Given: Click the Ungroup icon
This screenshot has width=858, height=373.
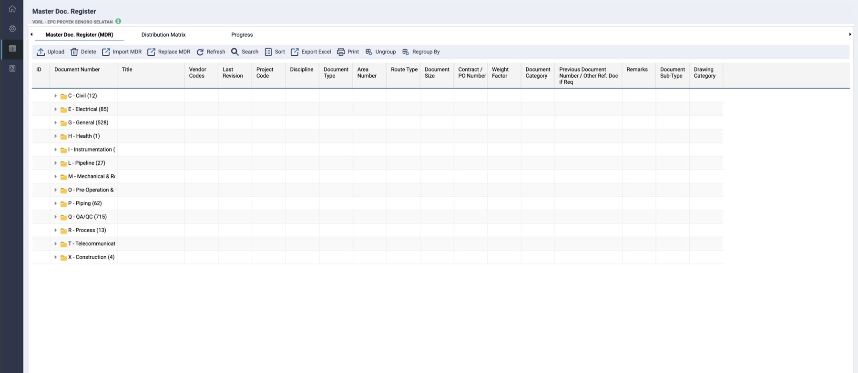Looking at the screenshot, I should point(369,52).
